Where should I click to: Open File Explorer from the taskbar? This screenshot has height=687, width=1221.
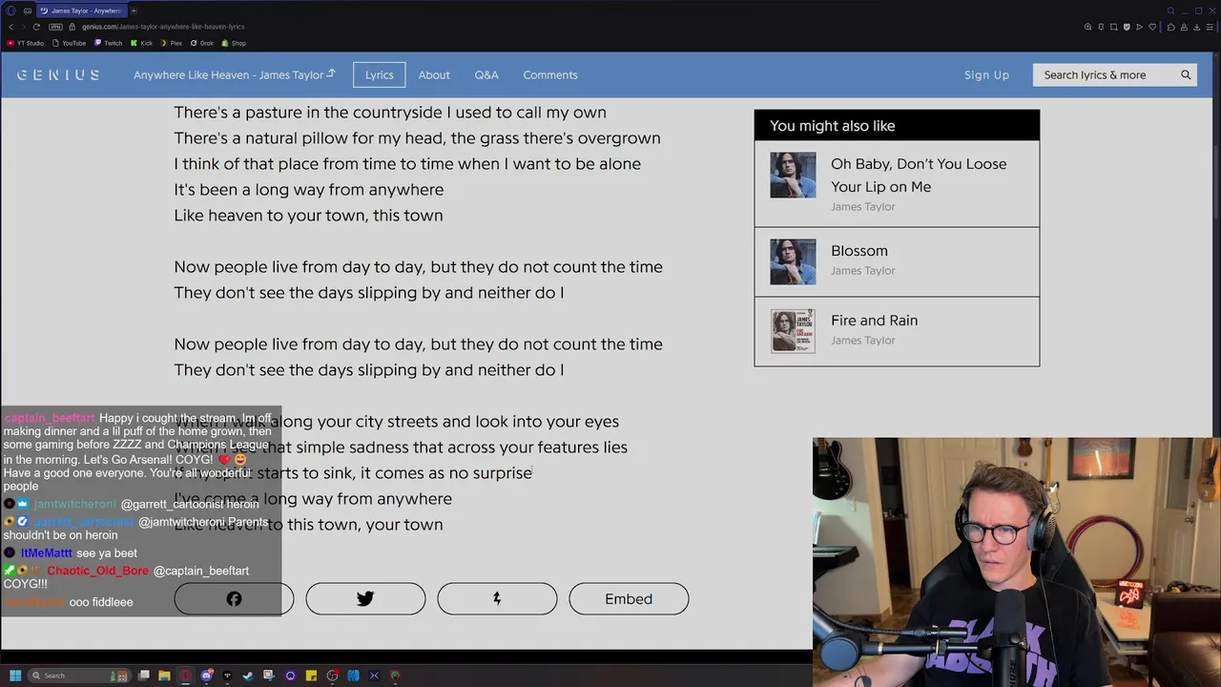[164, 676]
